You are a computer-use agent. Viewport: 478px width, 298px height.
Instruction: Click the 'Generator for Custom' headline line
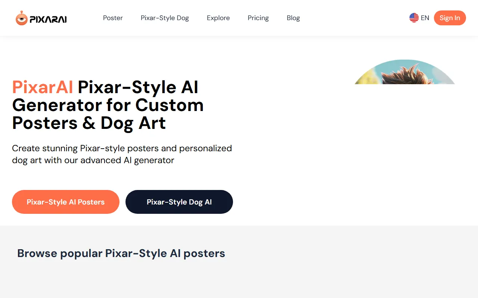(108, 105)
